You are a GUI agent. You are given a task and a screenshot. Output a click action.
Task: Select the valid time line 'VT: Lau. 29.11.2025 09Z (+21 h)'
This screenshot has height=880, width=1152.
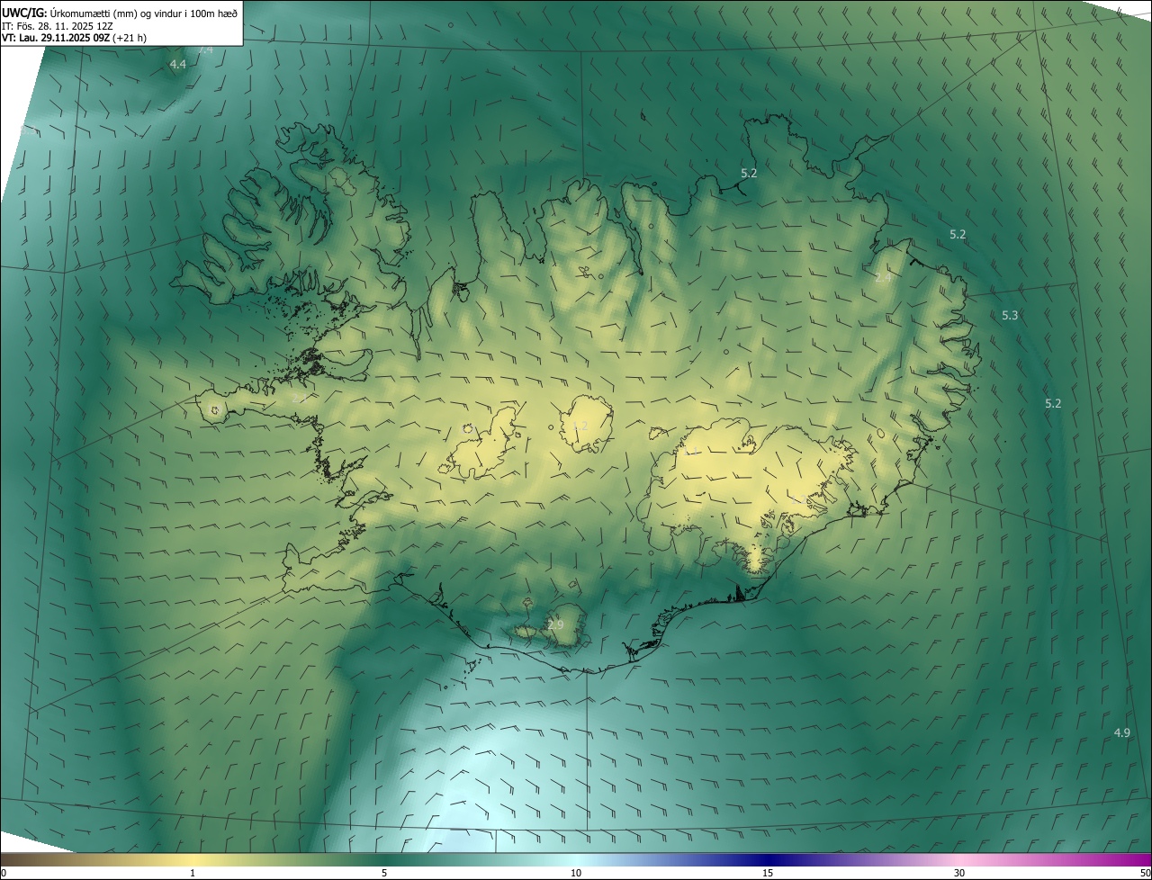coord(74,38)
